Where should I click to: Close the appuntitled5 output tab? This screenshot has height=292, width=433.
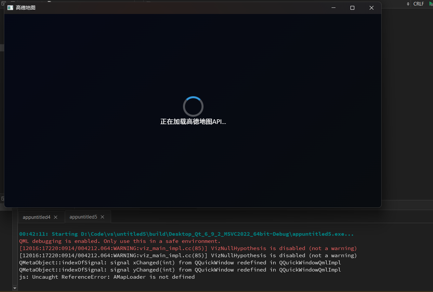pos(102,217)
